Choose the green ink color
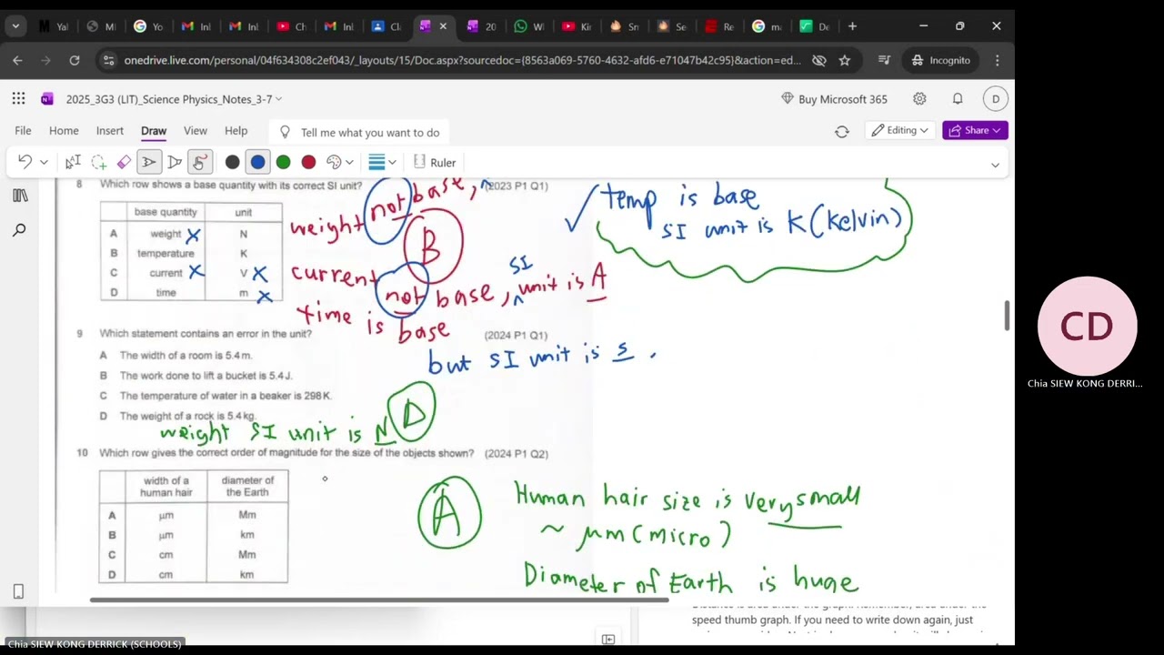The height and width of the screenshot is (655, 1164). [284, 162]
